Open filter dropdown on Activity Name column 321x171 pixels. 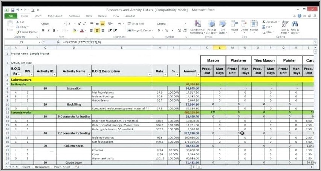89,75
